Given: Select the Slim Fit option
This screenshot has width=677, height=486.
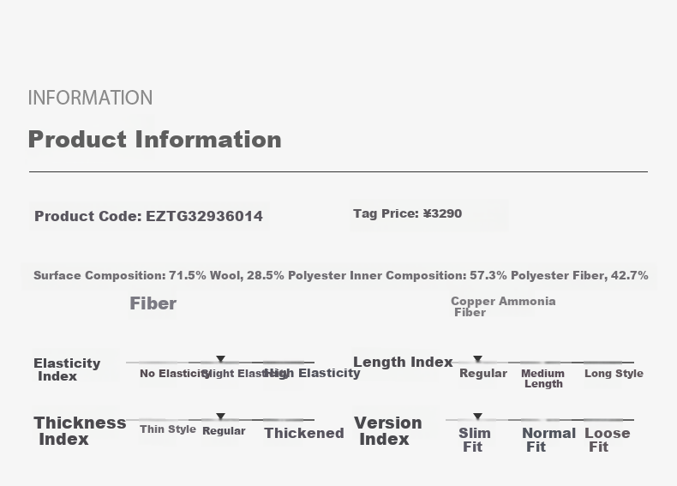Looking at the screenshot, I should tap(475, 440).
